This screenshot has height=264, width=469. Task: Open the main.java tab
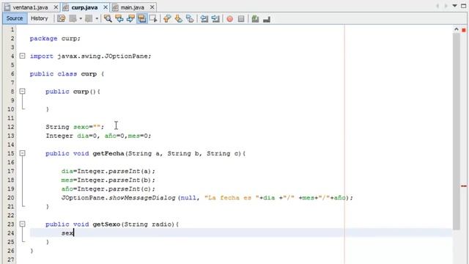(x=132, y=7)
